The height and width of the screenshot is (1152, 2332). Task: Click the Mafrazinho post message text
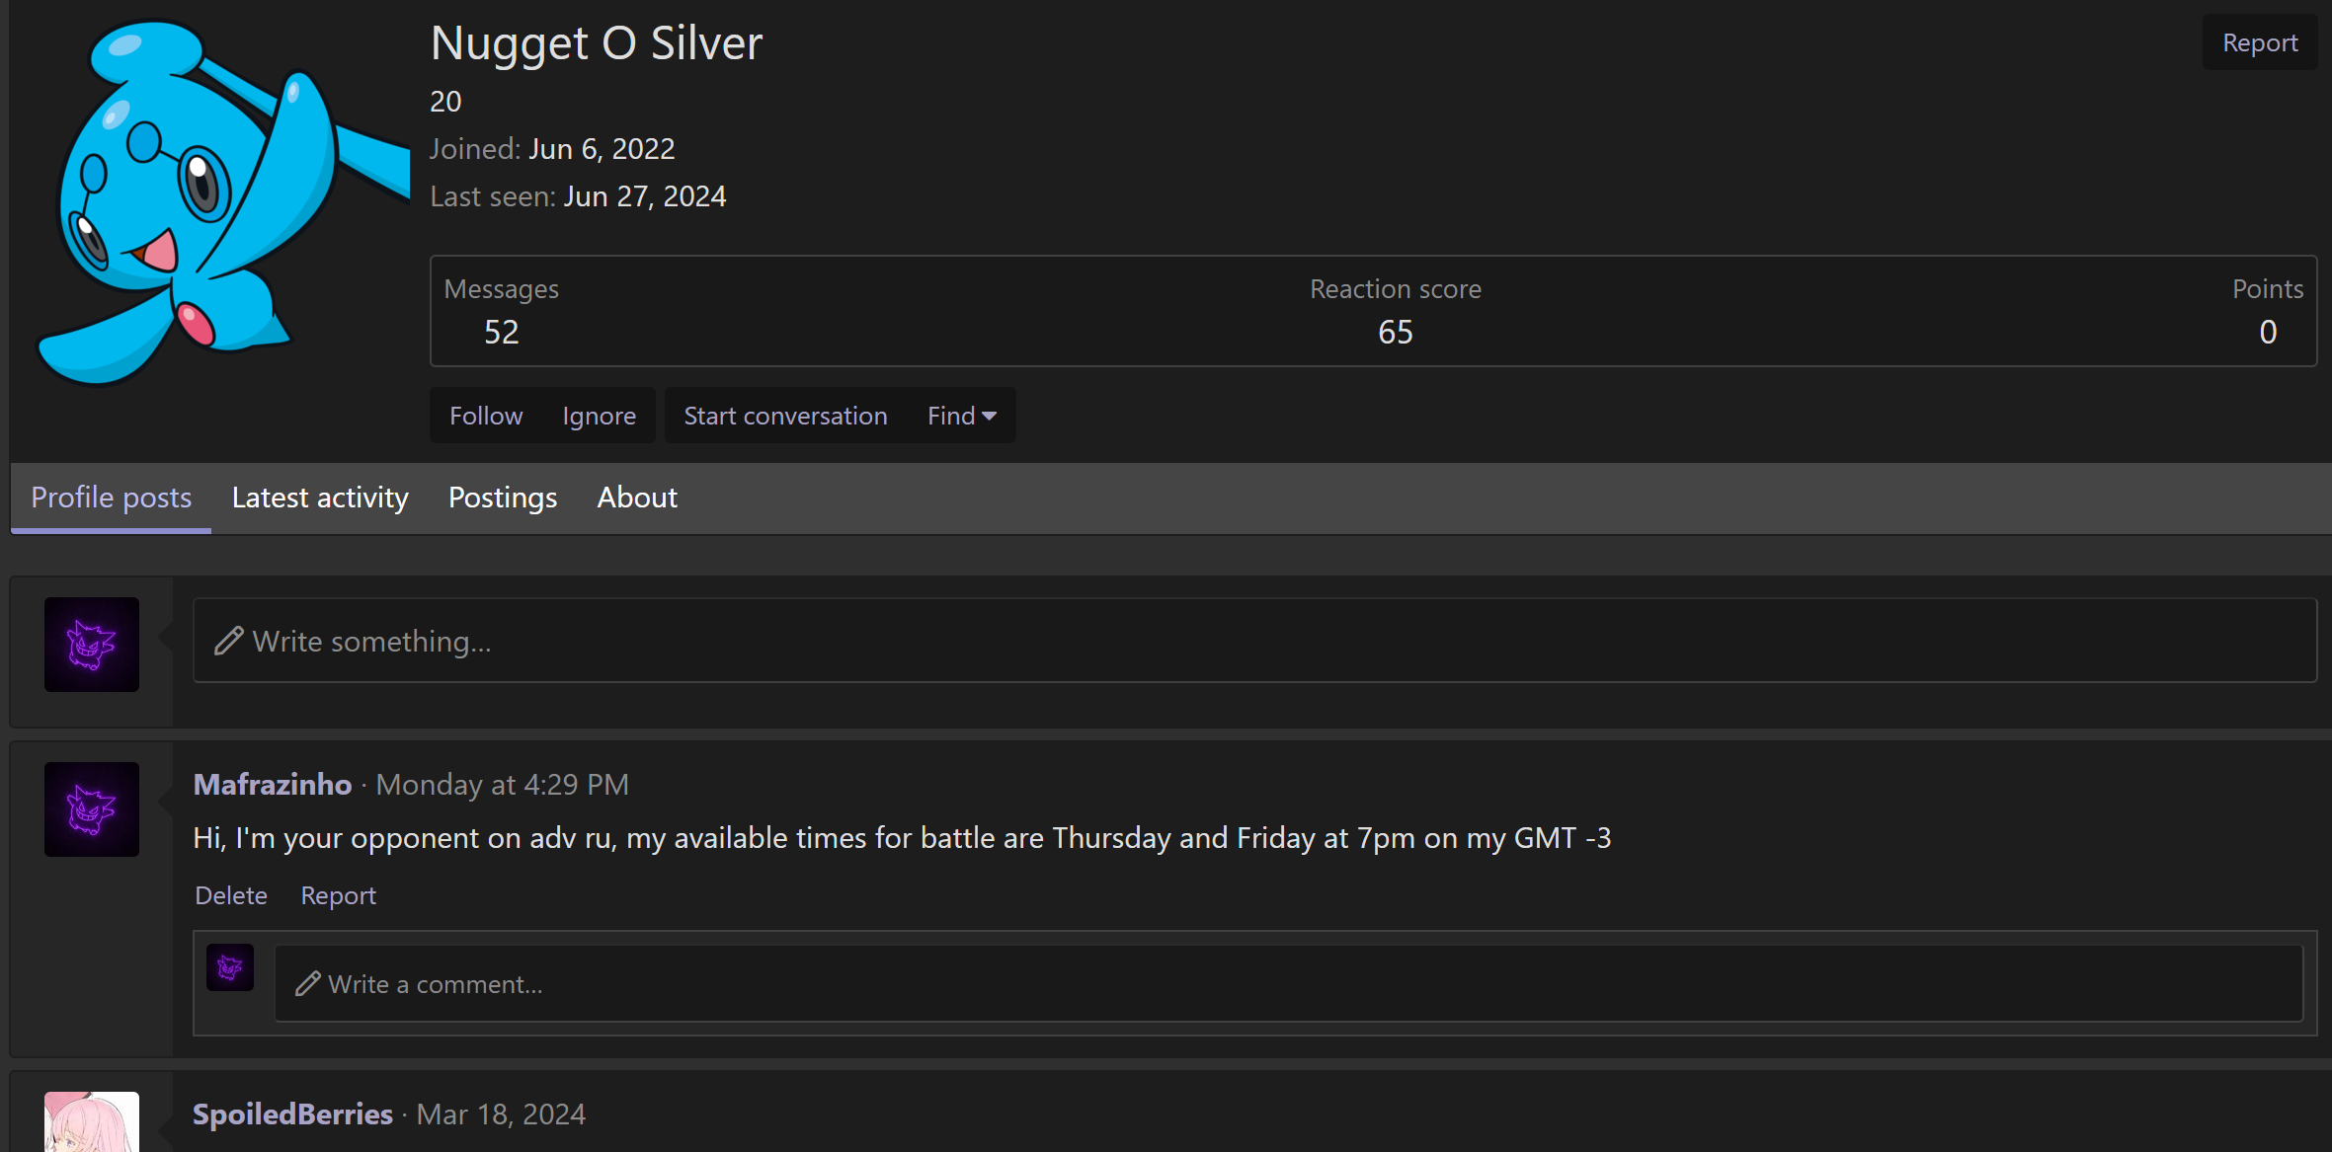tap(902, 838)
